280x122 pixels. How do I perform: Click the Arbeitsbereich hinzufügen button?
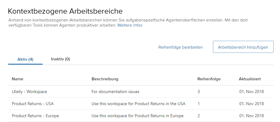(x=243, y=47)
